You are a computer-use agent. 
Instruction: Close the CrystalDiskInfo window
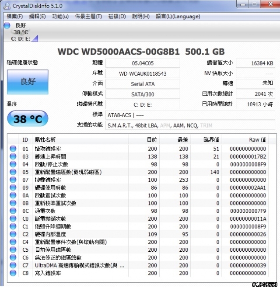(270, 4)
